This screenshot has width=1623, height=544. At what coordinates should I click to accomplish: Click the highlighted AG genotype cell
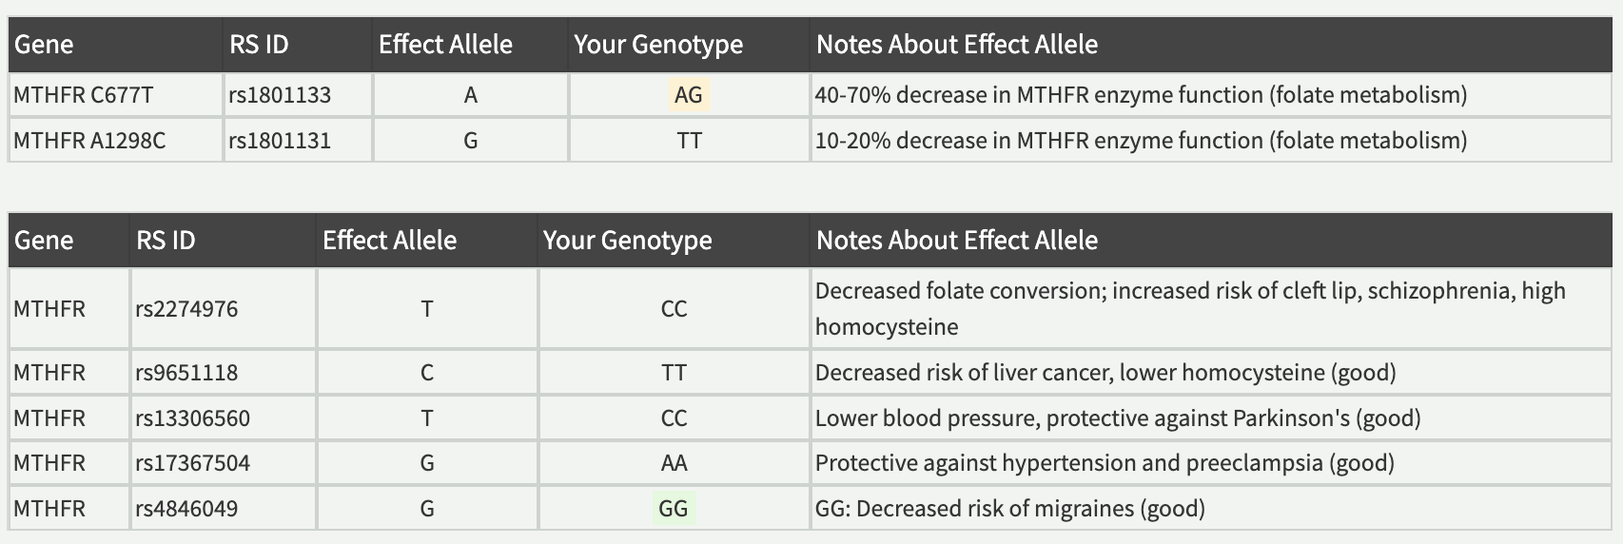(x=688, y=95)
